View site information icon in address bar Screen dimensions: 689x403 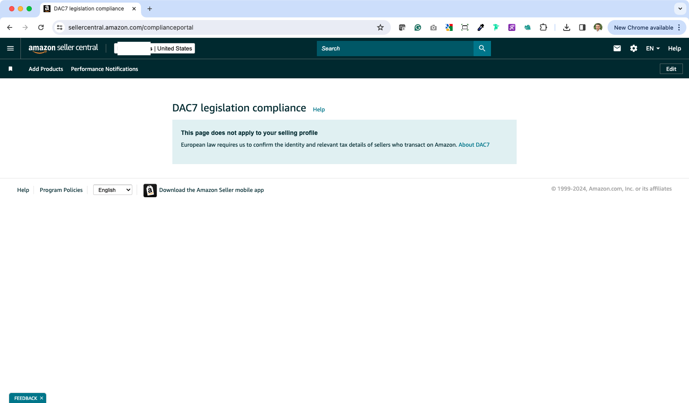[x=60, y=27]
